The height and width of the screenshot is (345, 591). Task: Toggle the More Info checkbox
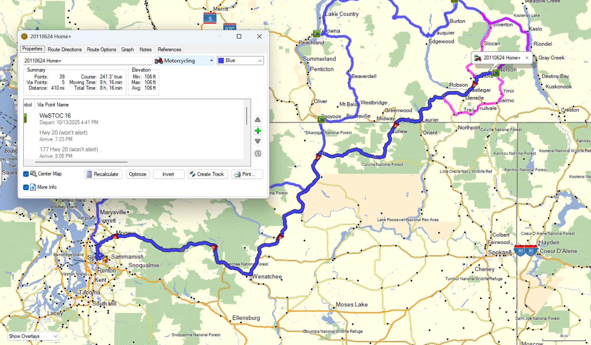pyautogui.click(x=26, y=187)
